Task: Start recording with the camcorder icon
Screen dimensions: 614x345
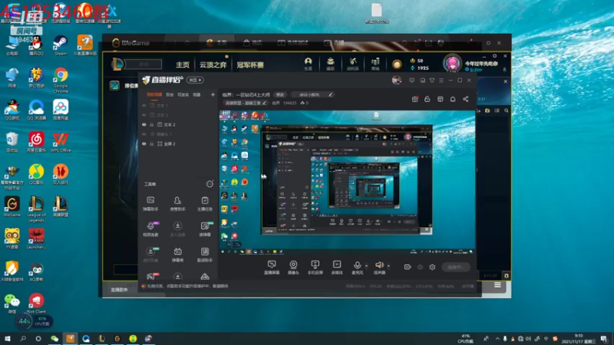Action: pyautogui.click(x=408, y=267)
